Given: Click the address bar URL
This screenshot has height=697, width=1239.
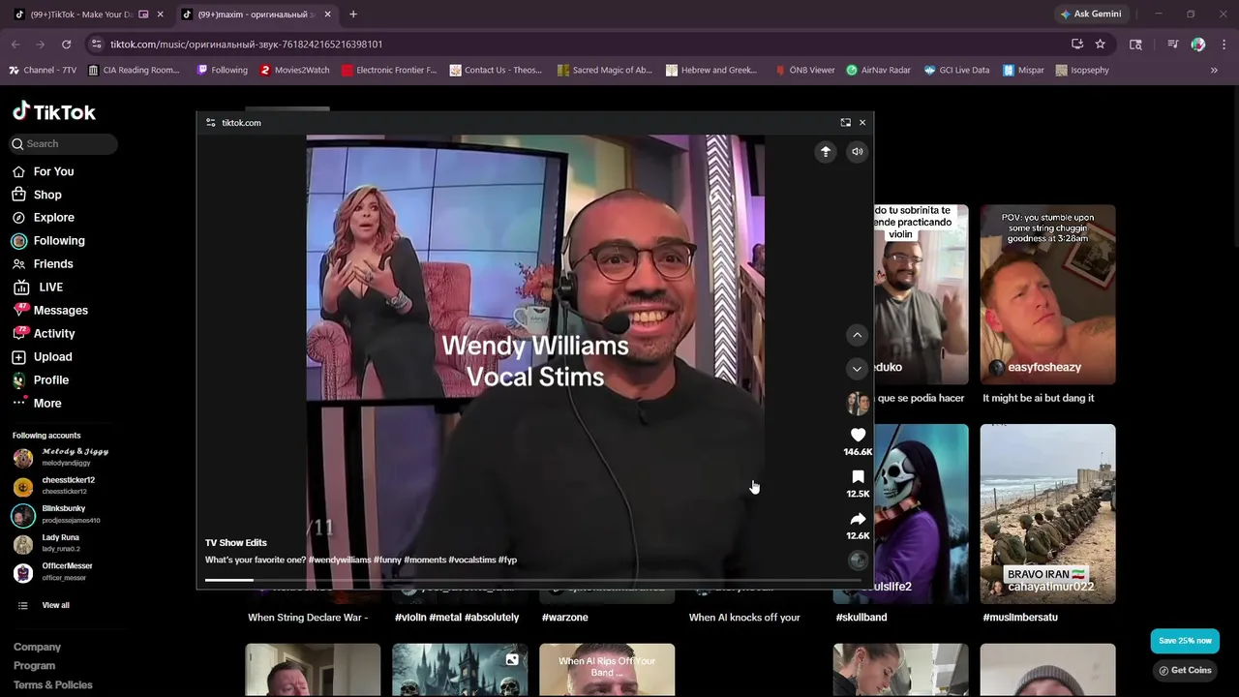Looking at the screenshot, I should click(x=246, y=45).
